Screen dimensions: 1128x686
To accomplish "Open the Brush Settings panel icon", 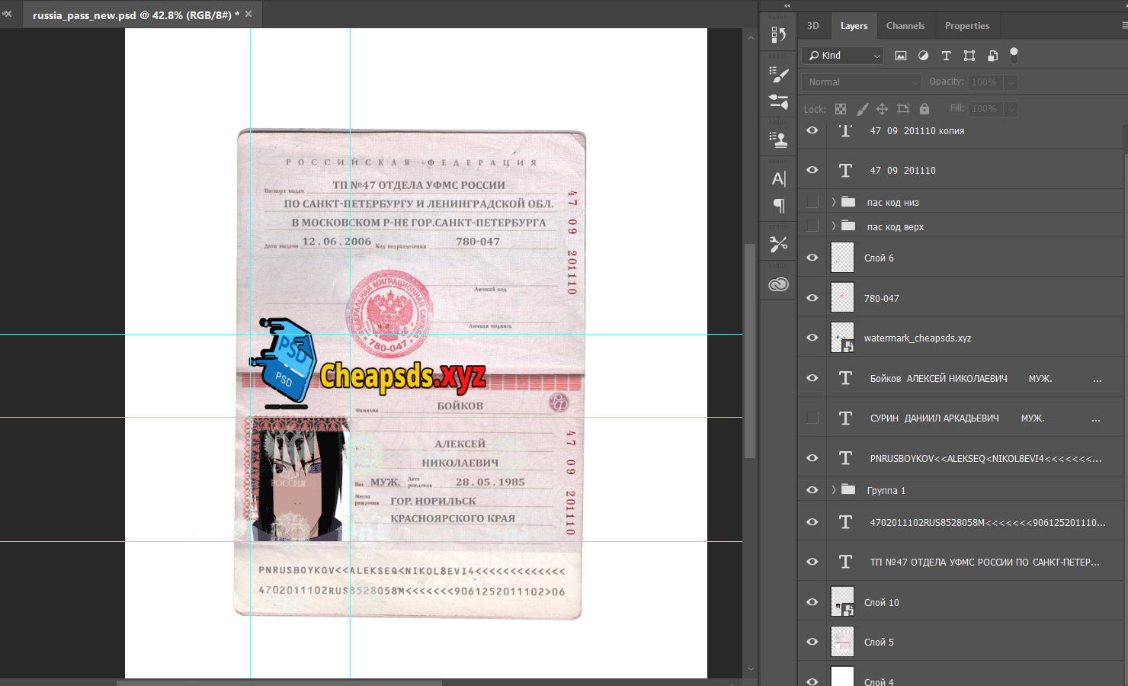I will click(778, 75).
